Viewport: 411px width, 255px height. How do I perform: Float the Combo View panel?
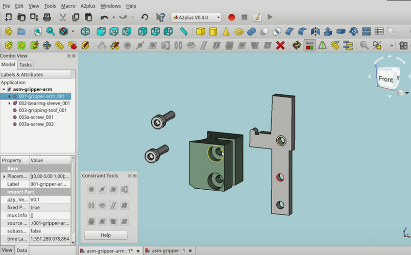pos(69,56)
